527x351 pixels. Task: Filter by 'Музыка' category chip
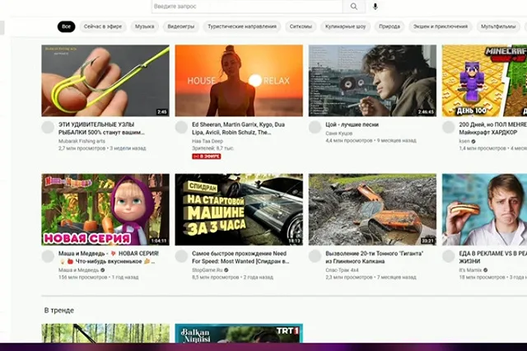[x=144, y=26]
